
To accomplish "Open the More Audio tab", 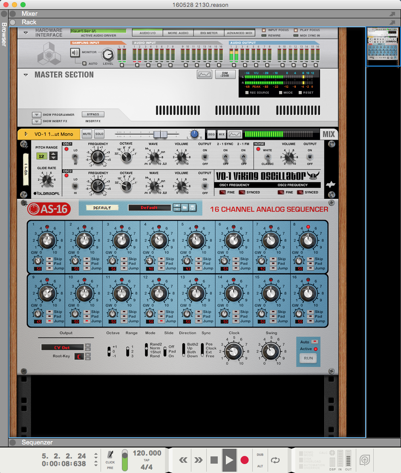I will [x=178, y=33].
